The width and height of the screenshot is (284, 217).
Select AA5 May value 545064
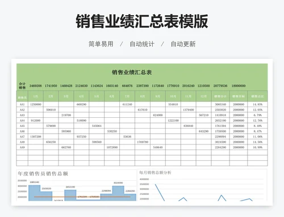[x=97, y=126]
